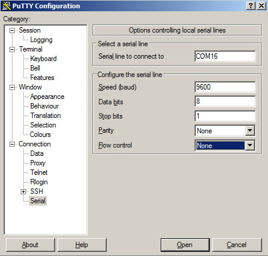
Task: Open the Logging category
Action: click(x=42, y=40)
